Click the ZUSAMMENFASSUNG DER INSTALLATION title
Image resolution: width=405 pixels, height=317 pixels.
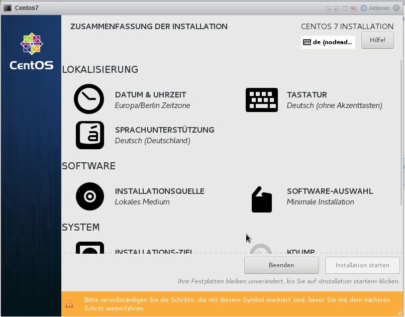pyautogui.click(x=149, y=26)
